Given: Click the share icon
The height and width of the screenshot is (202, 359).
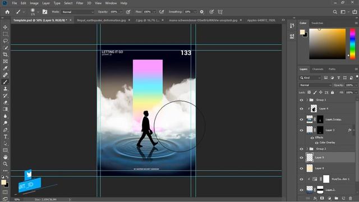Looking at the screenshot, I should (x=355, y=12).
